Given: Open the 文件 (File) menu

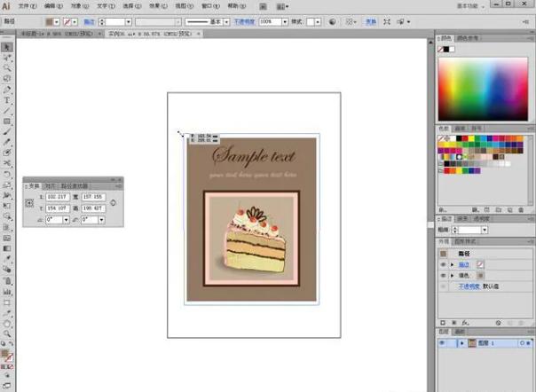Looking at the screenshot, I should [25, 5].
